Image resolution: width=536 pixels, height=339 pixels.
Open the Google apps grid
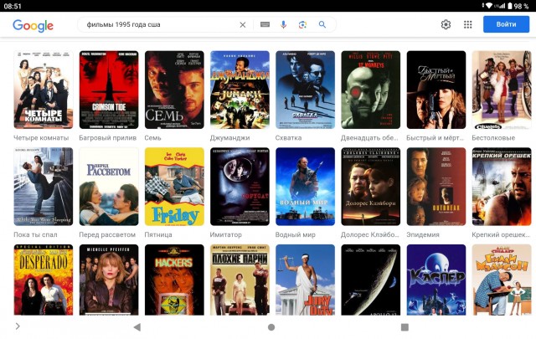click(467, 24)
